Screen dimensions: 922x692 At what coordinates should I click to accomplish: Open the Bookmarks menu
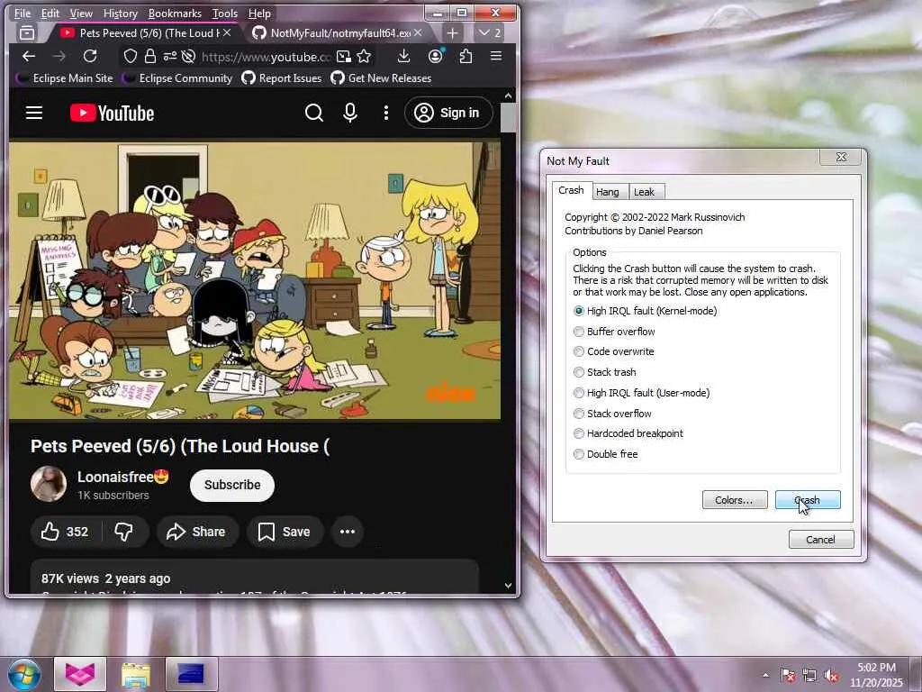click(175, 13)
